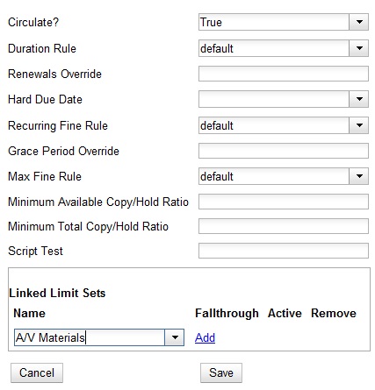
Task: Click the Cancel button
Action: click(x=37, y=372)
